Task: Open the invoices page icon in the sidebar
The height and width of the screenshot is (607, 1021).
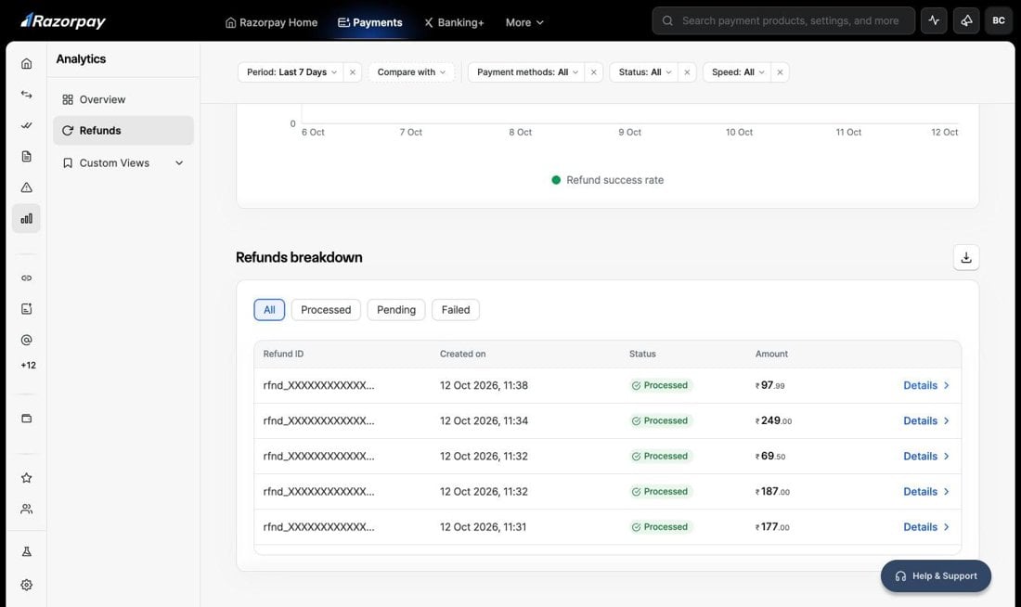Action: (26, 309)
